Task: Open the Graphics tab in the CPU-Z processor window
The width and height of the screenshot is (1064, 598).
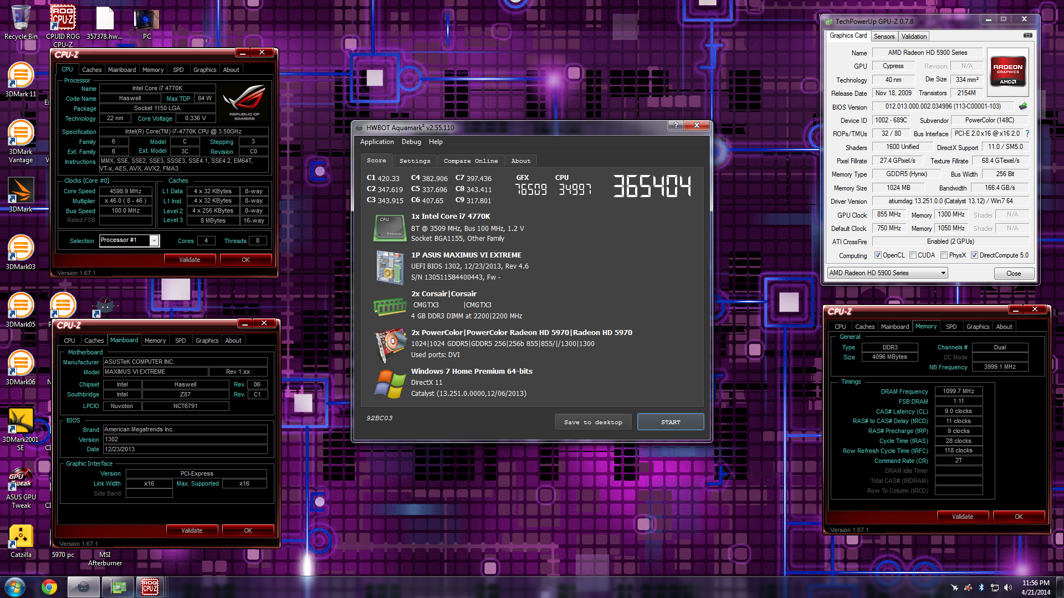Action: 204,70
